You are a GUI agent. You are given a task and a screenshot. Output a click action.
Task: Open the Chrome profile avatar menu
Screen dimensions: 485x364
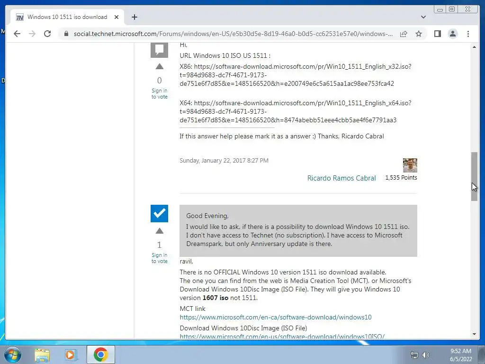[x=453, y=34]
